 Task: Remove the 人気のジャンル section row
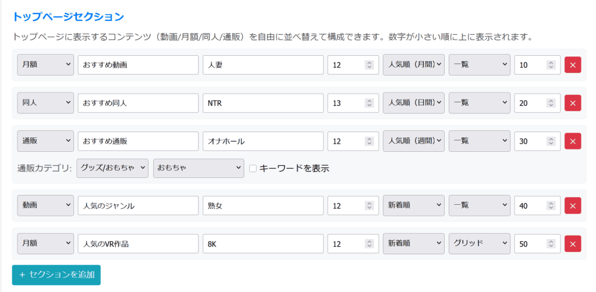[572, 206]
